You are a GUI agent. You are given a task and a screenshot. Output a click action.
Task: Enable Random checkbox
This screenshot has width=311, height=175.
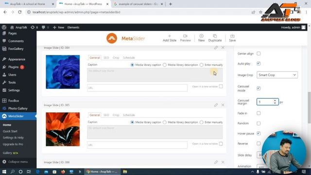point(259,123)
